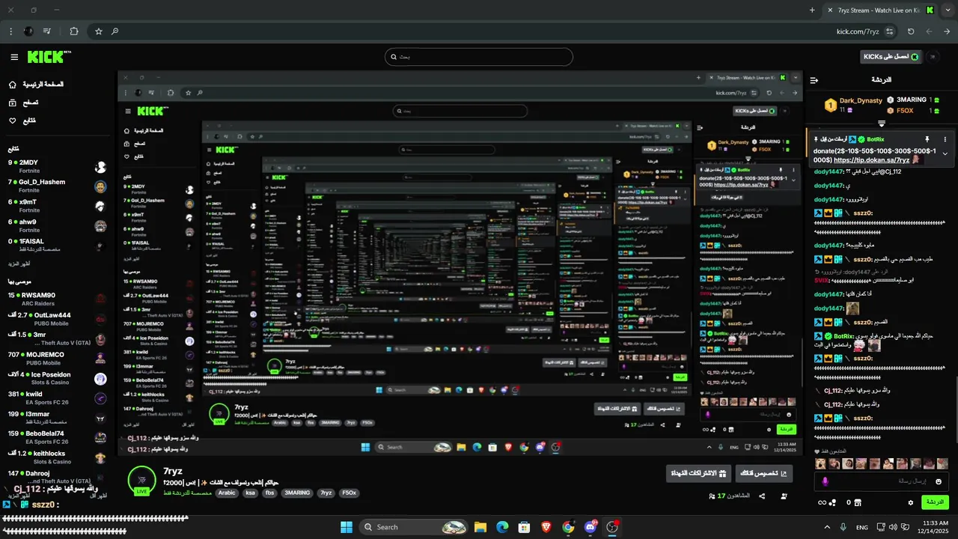The width and height of the screenshot is (958, 539).
Task: Reload the kick.com page
Action: click(911, 31)
